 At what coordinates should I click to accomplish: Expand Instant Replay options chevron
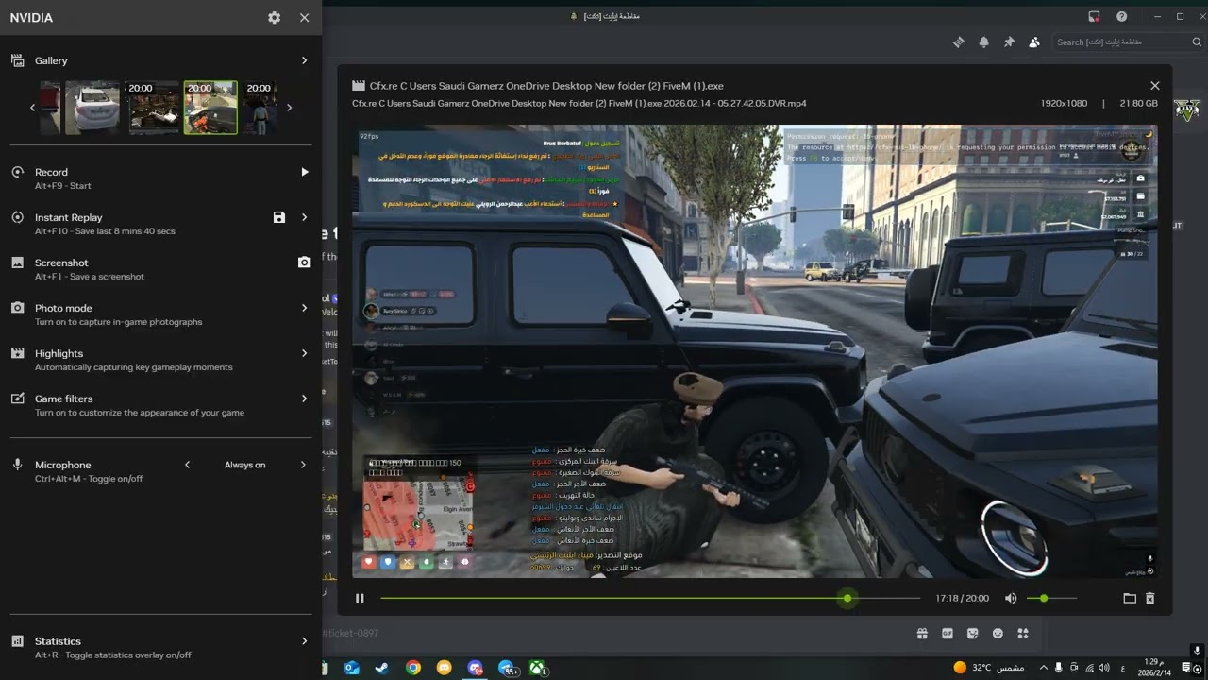coord(304,217)
